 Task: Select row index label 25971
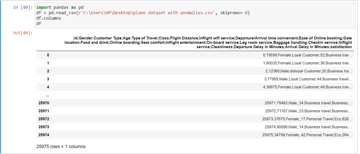[44, 111]
